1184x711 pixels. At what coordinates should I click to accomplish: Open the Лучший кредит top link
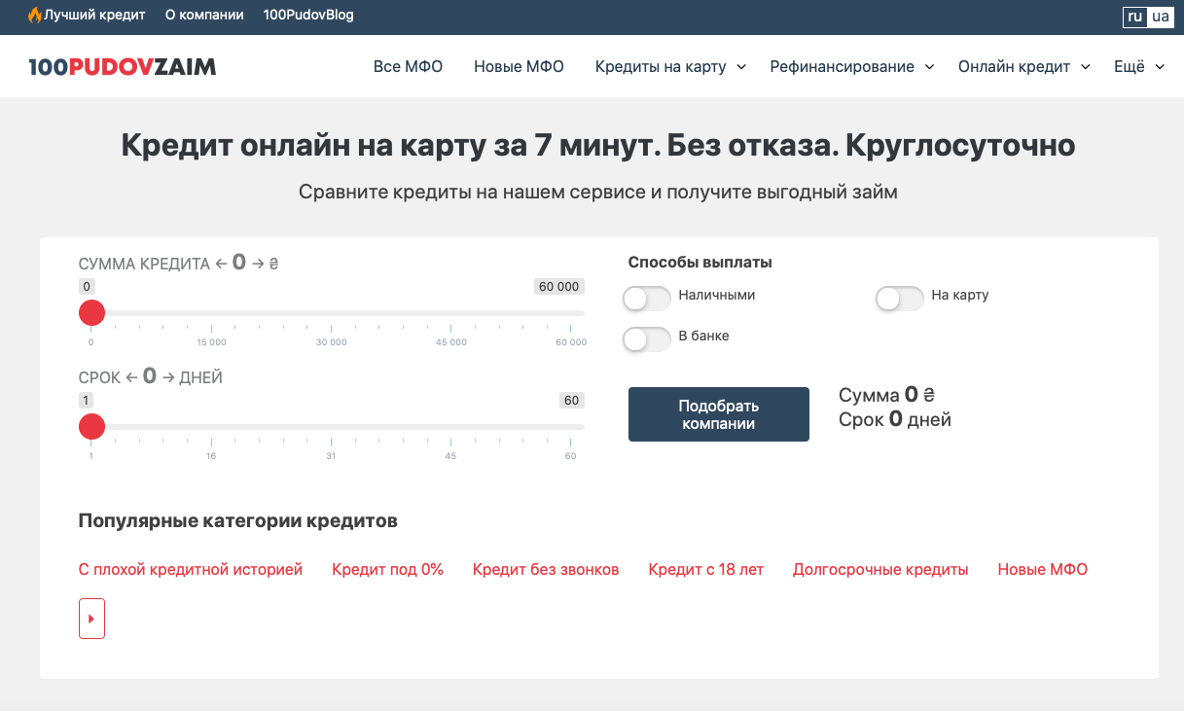click(x=87, y=16)
